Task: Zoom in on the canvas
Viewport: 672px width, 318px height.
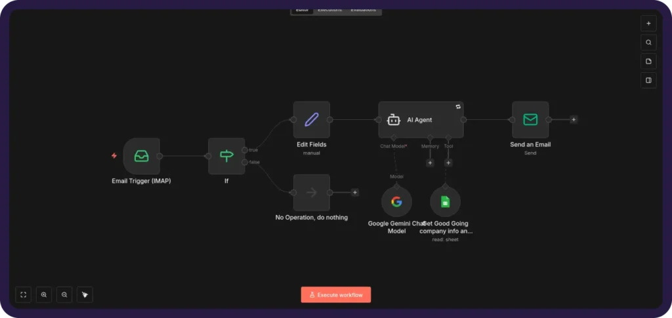Action: click(44, 294)
